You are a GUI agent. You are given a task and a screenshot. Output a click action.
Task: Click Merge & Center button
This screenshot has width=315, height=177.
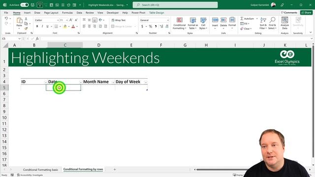[122, 26]
